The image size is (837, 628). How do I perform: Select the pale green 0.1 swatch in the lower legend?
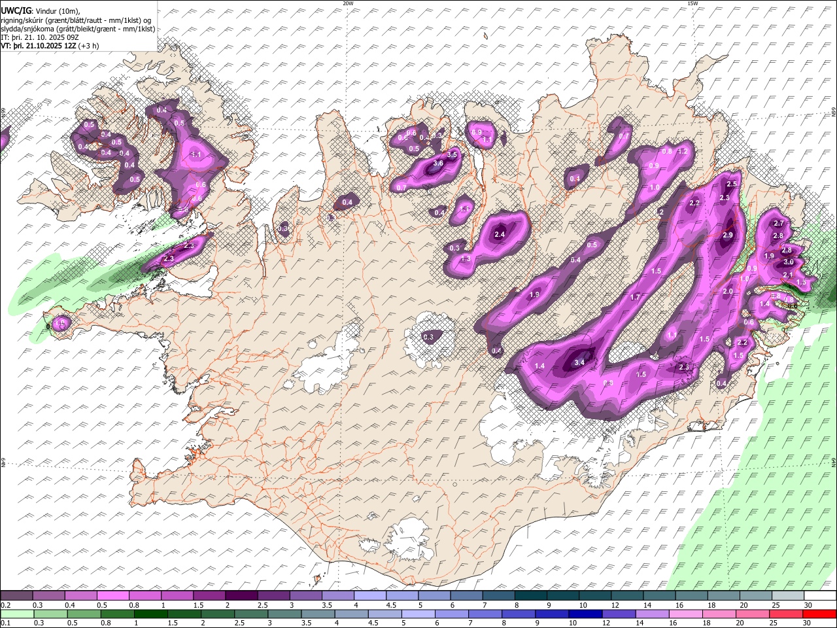click(x=17, y=614)
